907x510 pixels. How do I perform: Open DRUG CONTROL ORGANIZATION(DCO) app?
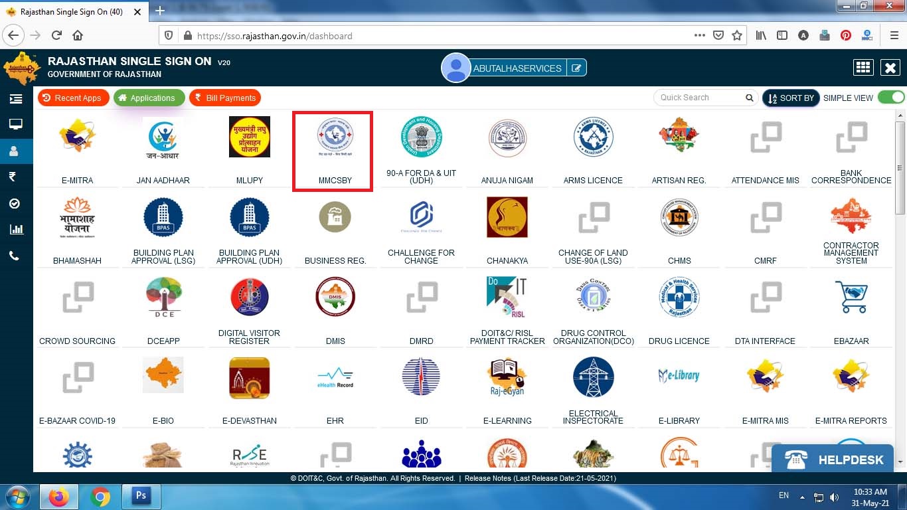(x=593, y=297)
